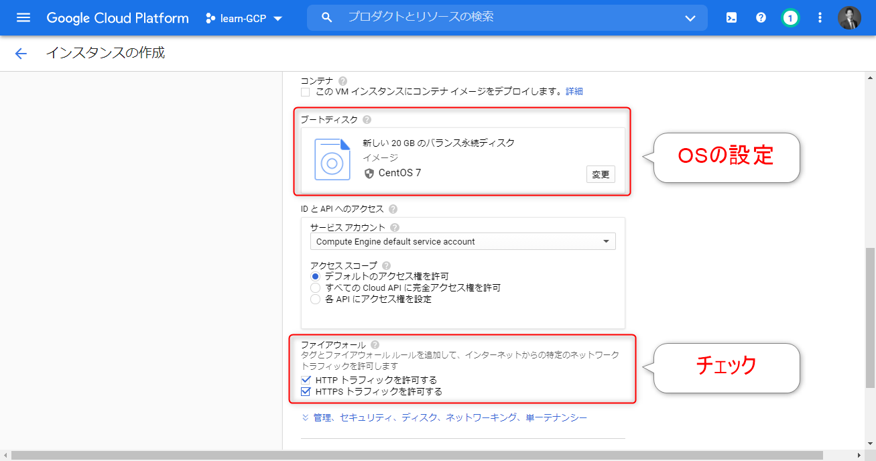This screenshot has height=461, width=876.
Task: Click the 変更 button for boot disk
Action: (601, 174)
